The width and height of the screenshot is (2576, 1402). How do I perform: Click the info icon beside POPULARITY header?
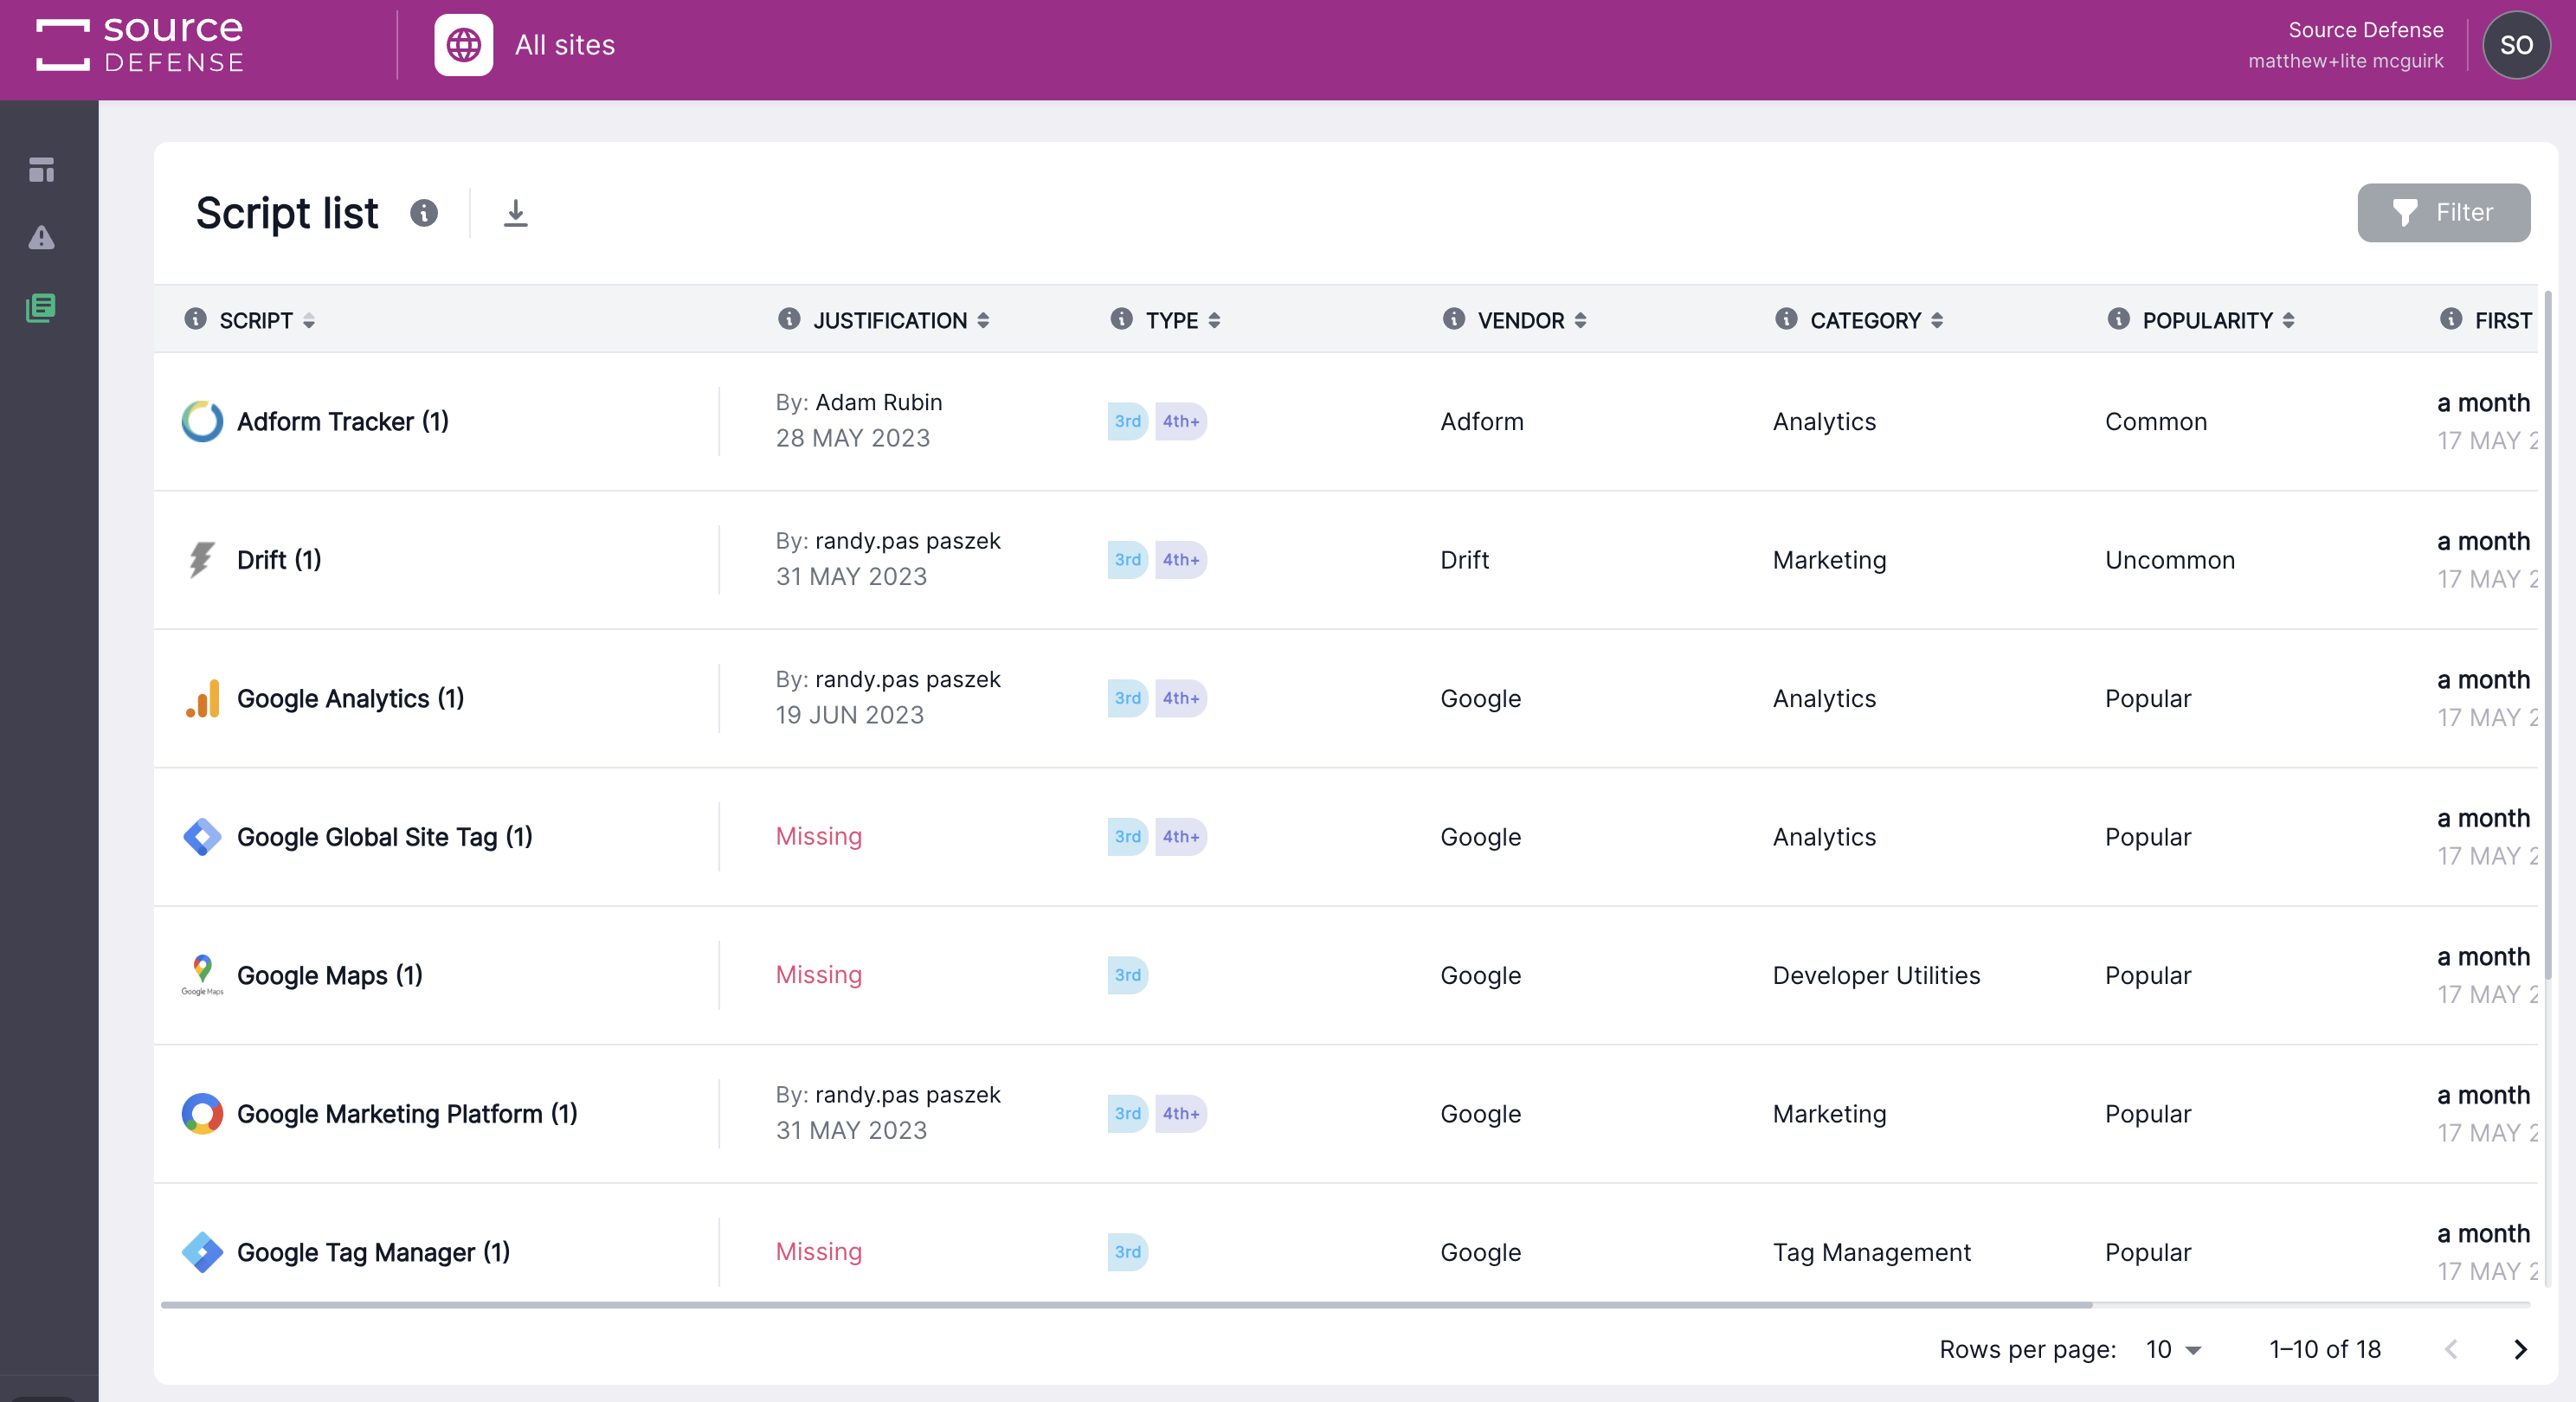(x=2118, y=319)
